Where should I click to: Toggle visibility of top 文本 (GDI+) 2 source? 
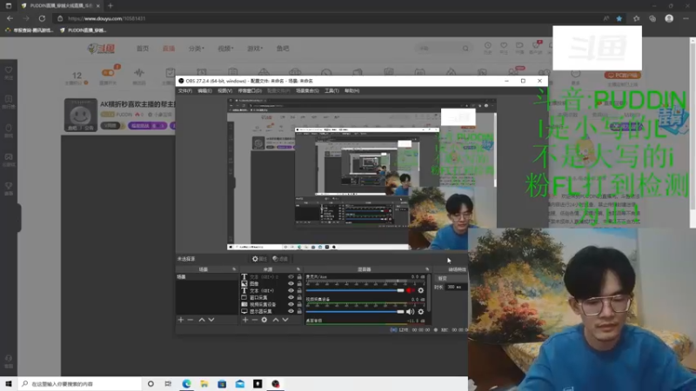(291, 276)
